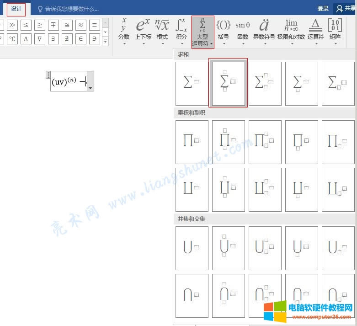Open the Fraction (分数) structure menu
The height and width of the screenshot is (326, 357).
click(124, 30)
